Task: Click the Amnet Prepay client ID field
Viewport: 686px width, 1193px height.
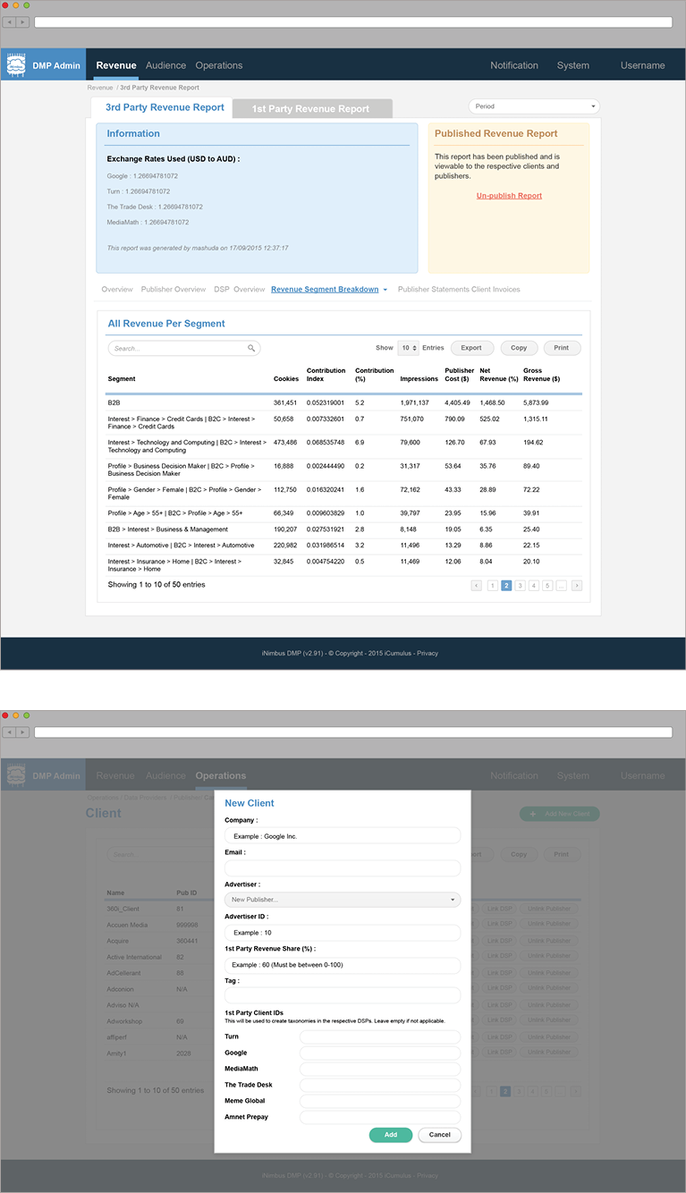Action: tap(380, 1118)
